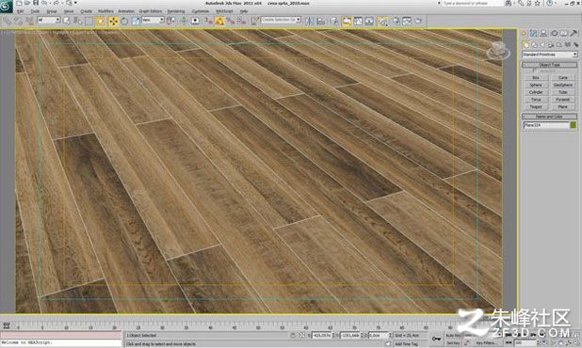This screenshot has width=582, height=348.
Task: Click the Mirror tool icon
Action: (309, 21)
